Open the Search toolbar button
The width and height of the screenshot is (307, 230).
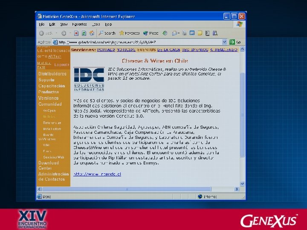coord(107,33)
